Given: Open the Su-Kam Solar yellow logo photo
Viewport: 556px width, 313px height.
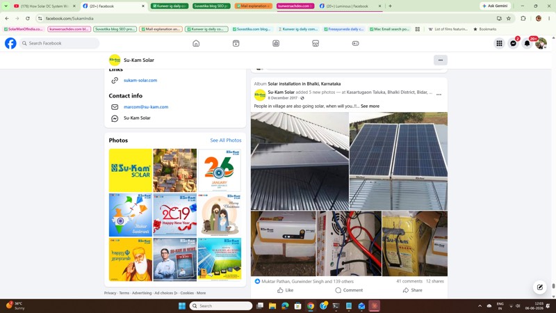Looking at the screenshot, I should coord(131,170).
